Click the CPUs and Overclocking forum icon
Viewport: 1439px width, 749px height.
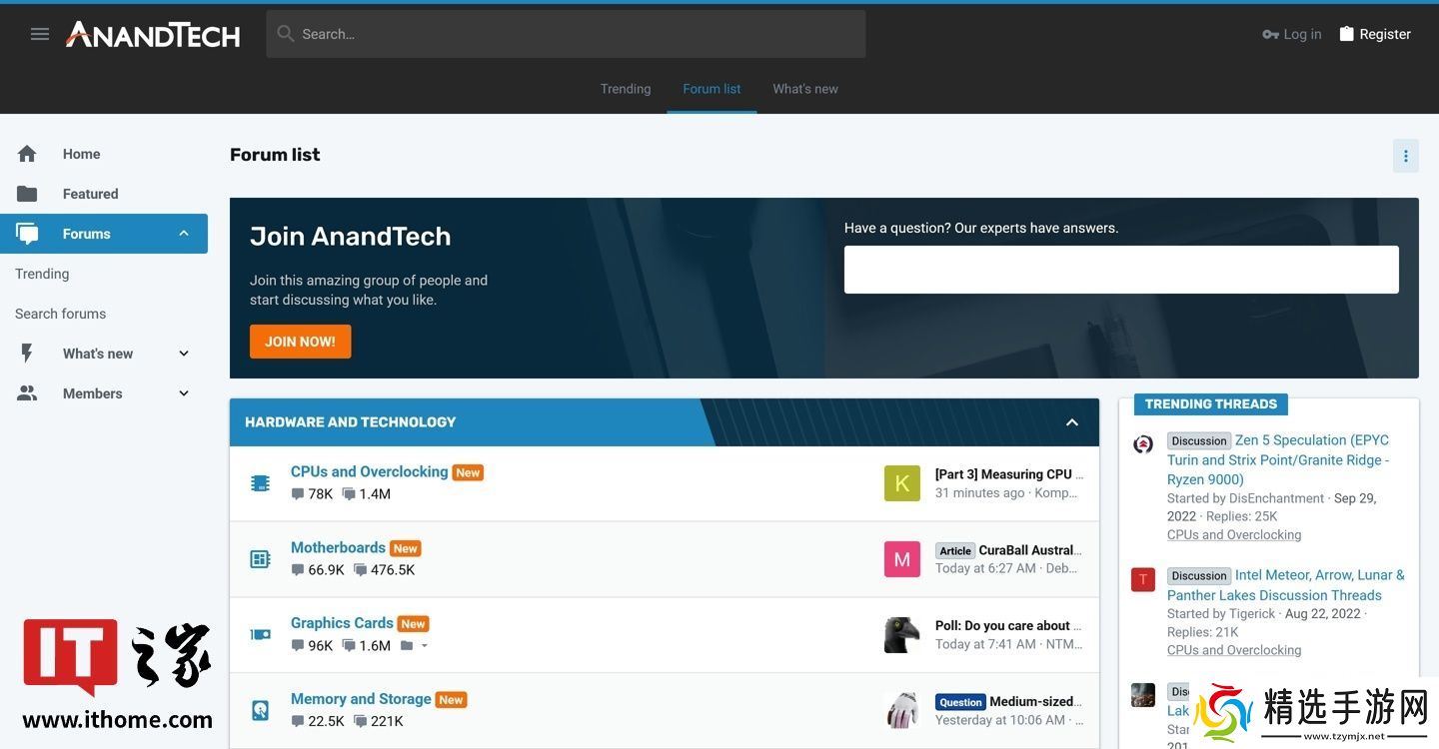coord(260,483)
